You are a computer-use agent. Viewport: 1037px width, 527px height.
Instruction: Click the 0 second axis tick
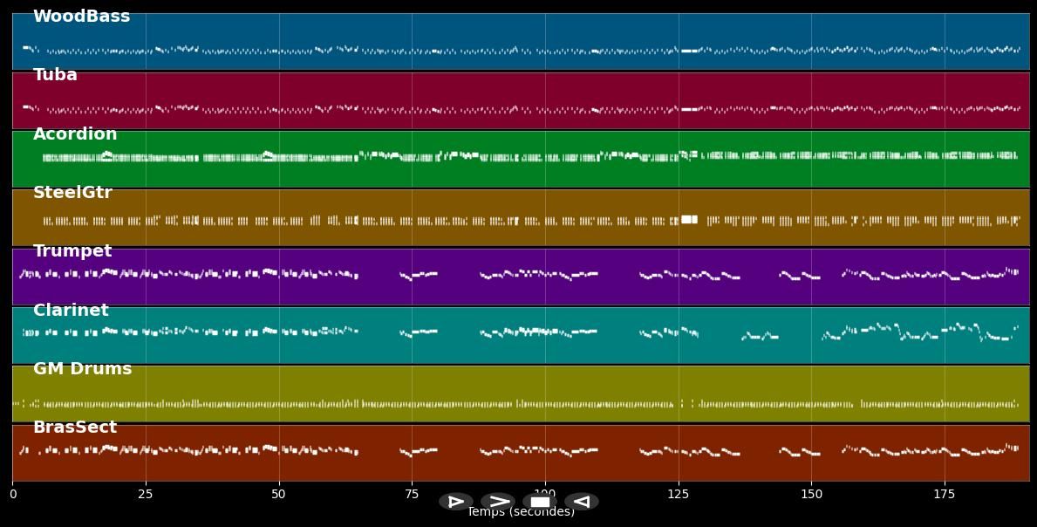(x=13, y=495)
